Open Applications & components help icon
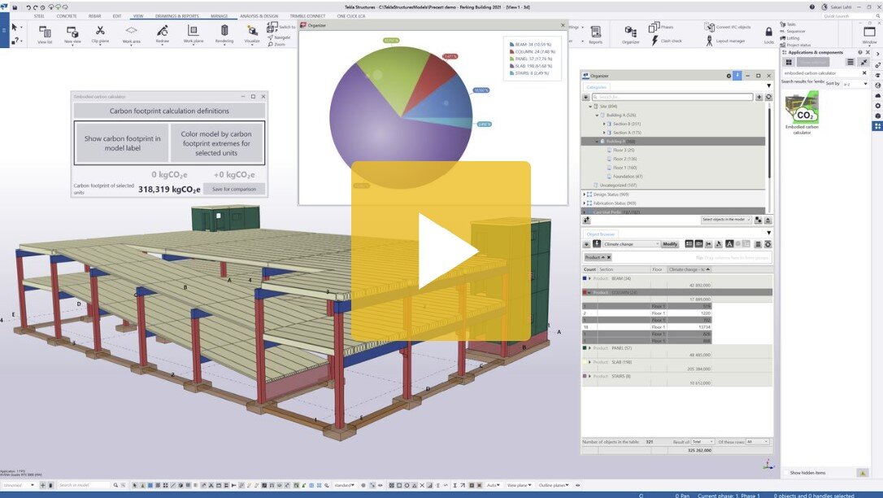Viewport: 883px width, 498px height. coord(860,52)
